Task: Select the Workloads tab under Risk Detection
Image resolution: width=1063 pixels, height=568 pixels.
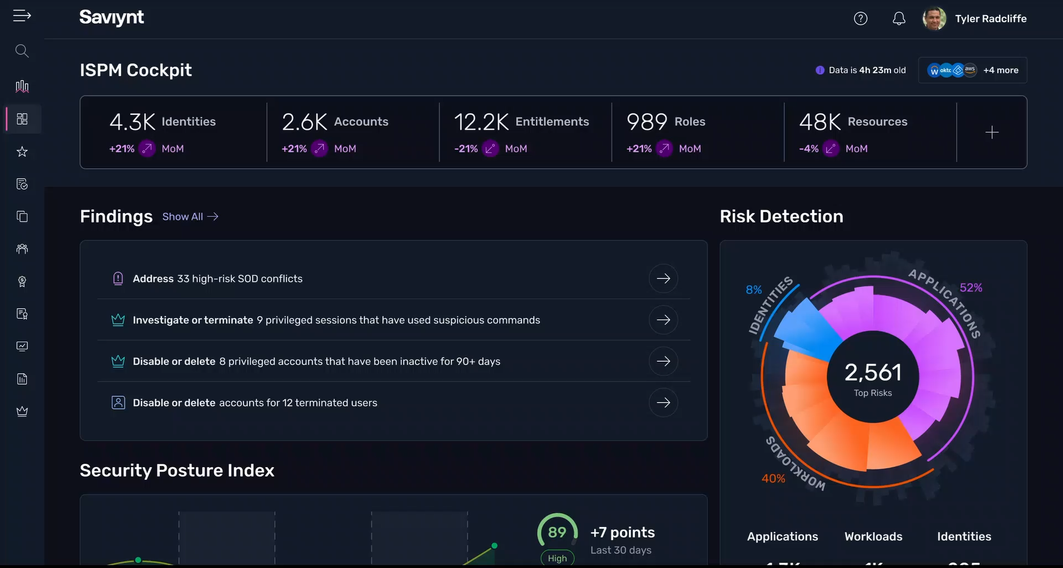Action: tap(873, 536)
